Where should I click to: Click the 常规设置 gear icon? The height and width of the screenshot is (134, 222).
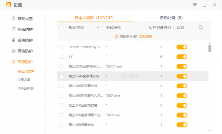13,18
